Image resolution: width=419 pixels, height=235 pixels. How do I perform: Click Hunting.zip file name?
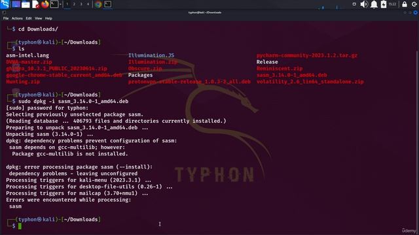click(x=23, y=82)
